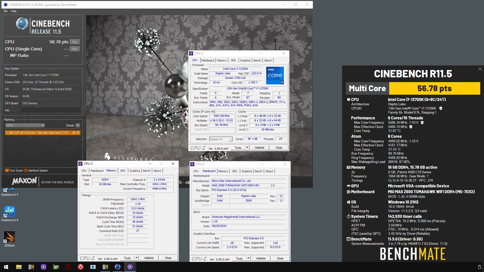The height and width of the screenshot is (272, 484).
Task: Open second BenchMate taskbar icon
Action: pyautogui.click(x=105, y=267)
